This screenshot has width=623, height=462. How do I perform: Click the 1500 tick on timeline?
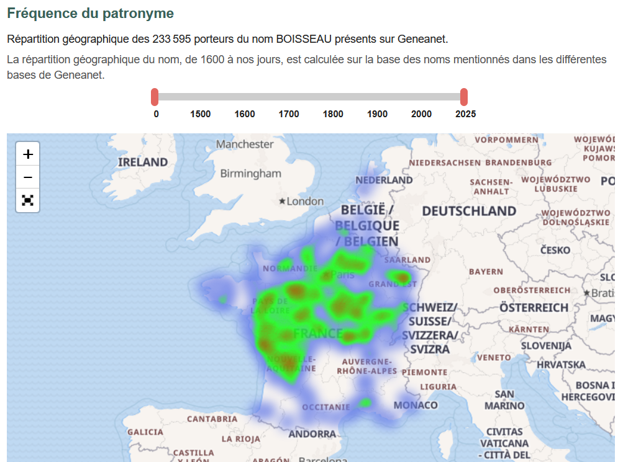(200, 114)
